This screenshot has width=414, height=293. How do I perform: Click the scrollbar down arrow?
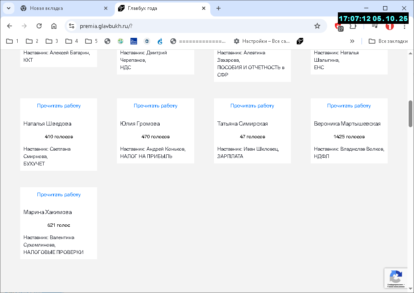(x=411, y=288)
